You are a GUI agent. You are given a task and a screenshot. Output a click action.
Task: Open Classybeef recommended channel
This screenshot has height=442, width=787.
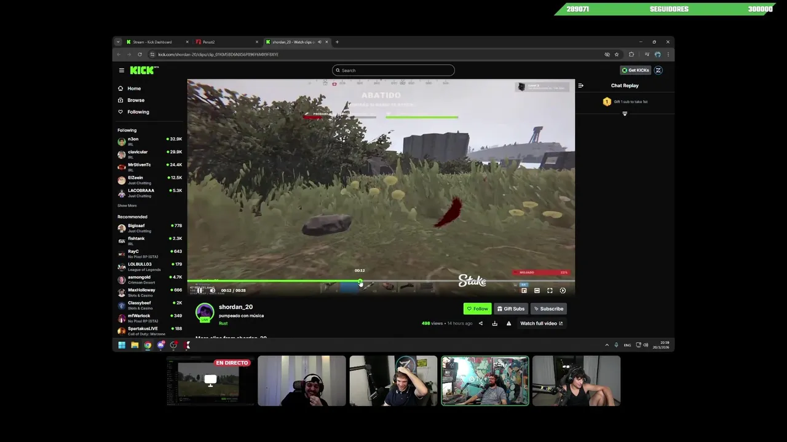(150, 305)
